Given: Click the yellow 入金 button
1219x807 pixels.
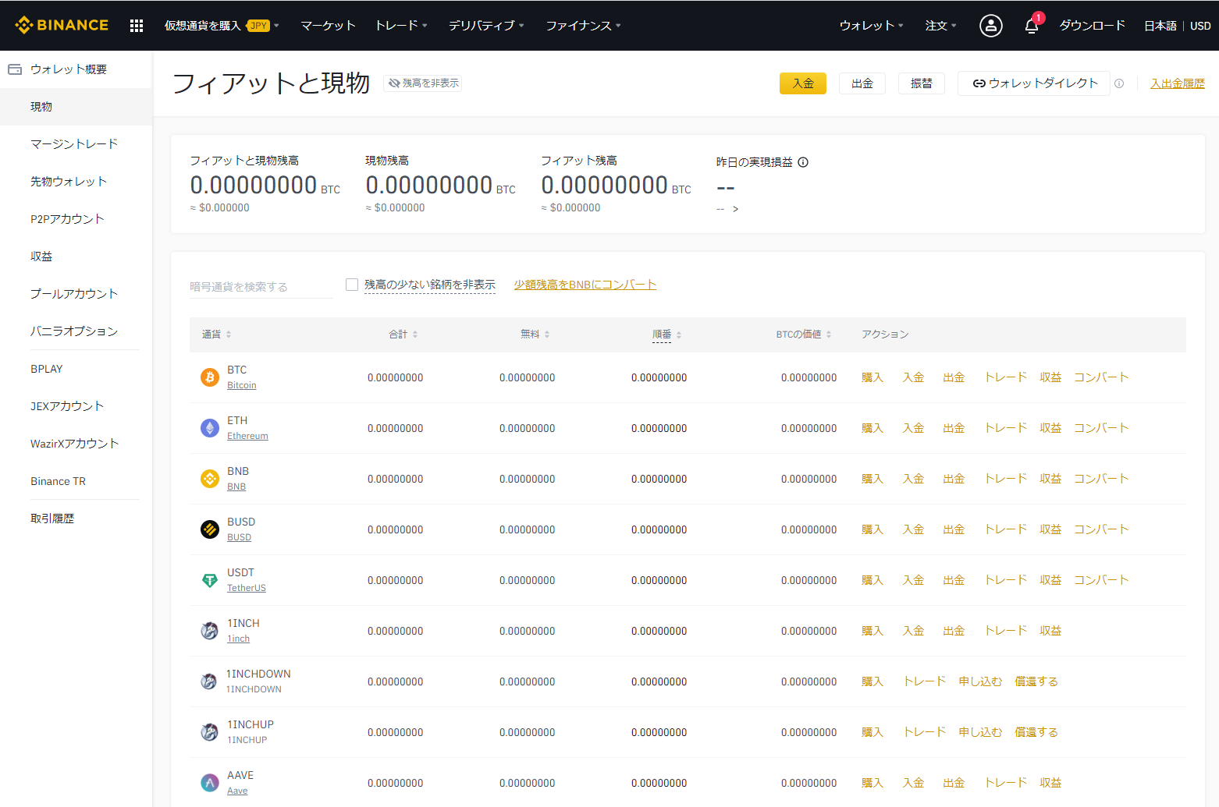Looking at the screenshot, I should [x=803, y=83].
